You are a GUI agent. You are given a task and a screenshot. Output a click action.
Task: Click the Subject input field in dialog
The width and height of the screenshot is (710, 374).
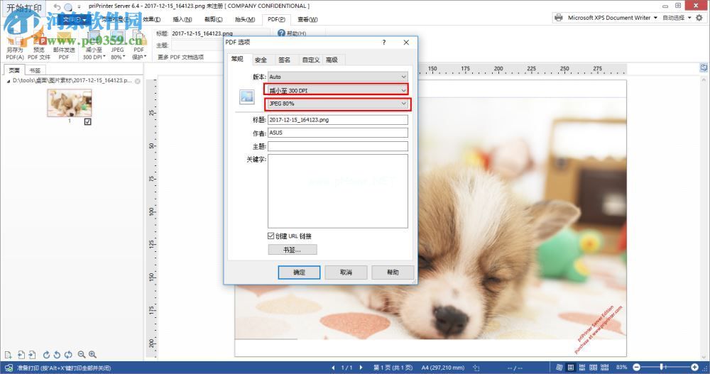click(x=338, y=146)
